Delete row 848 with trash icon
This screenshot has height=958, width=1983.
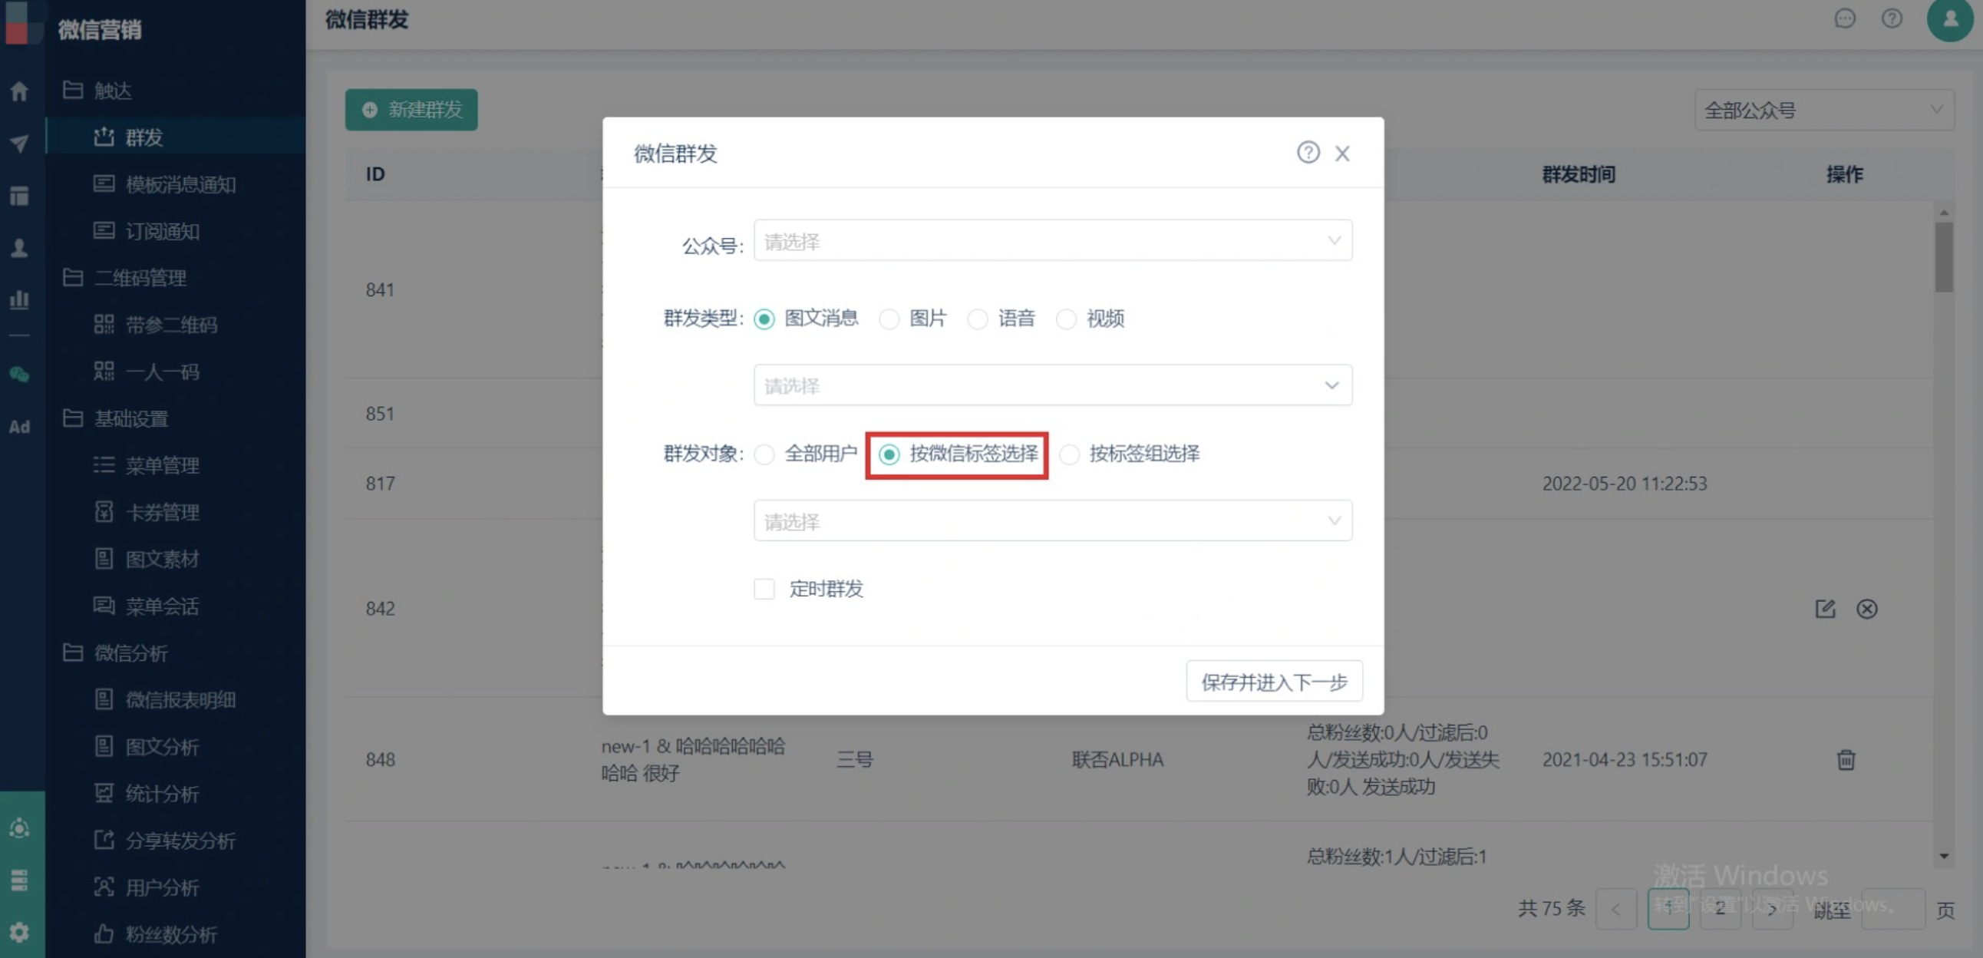click(x=1845, y=759)
